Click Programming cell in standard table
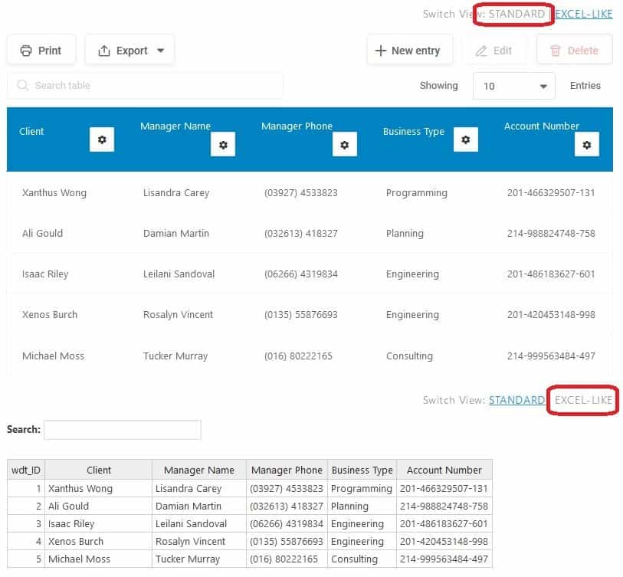 coord(416,193)
